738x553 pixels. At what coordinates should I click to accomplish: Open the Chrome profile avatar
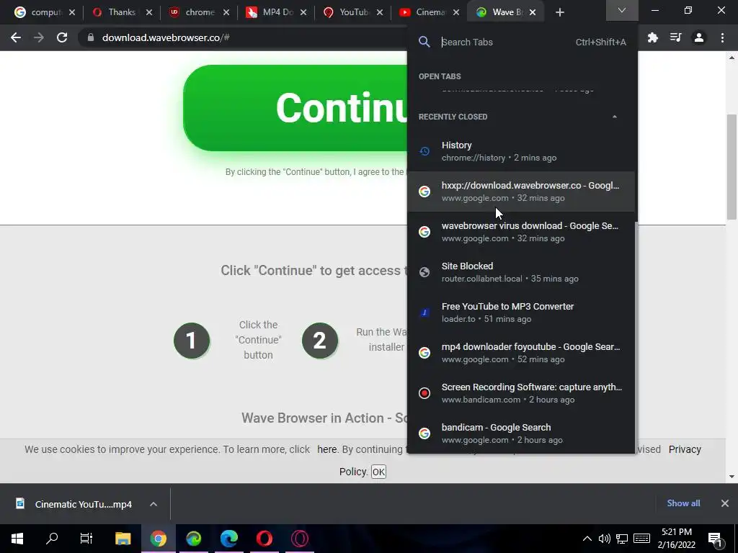[x=699, y=37]
